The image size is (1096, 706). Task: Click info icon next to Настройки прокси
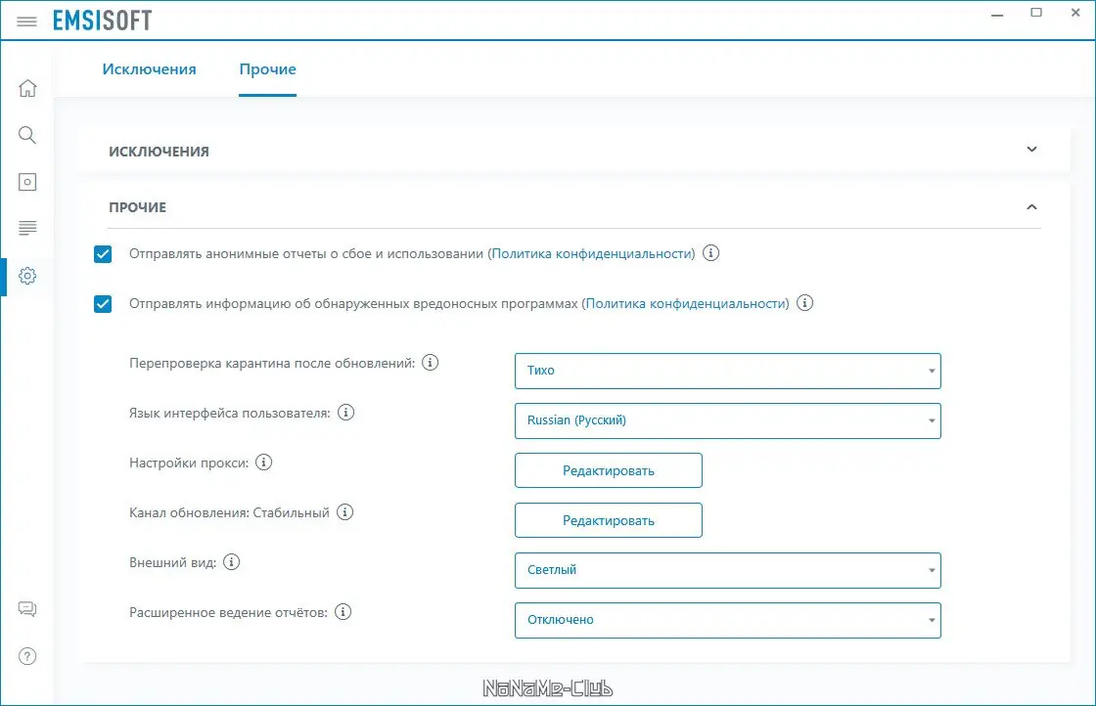tap(263, 463)
